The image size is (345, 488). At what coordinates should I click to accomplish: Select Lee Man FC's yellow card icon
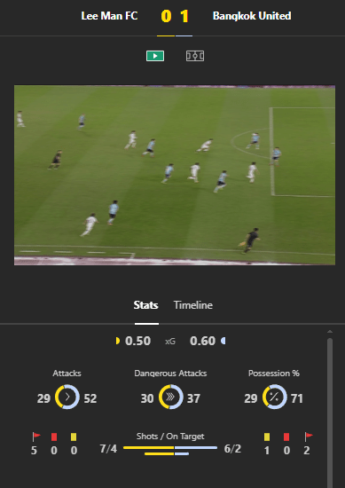(74, 437)
